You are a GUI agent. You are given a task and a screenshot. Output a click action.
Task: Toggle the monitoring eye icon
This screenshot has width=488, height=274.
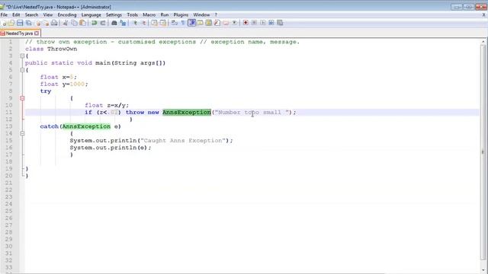234,23
